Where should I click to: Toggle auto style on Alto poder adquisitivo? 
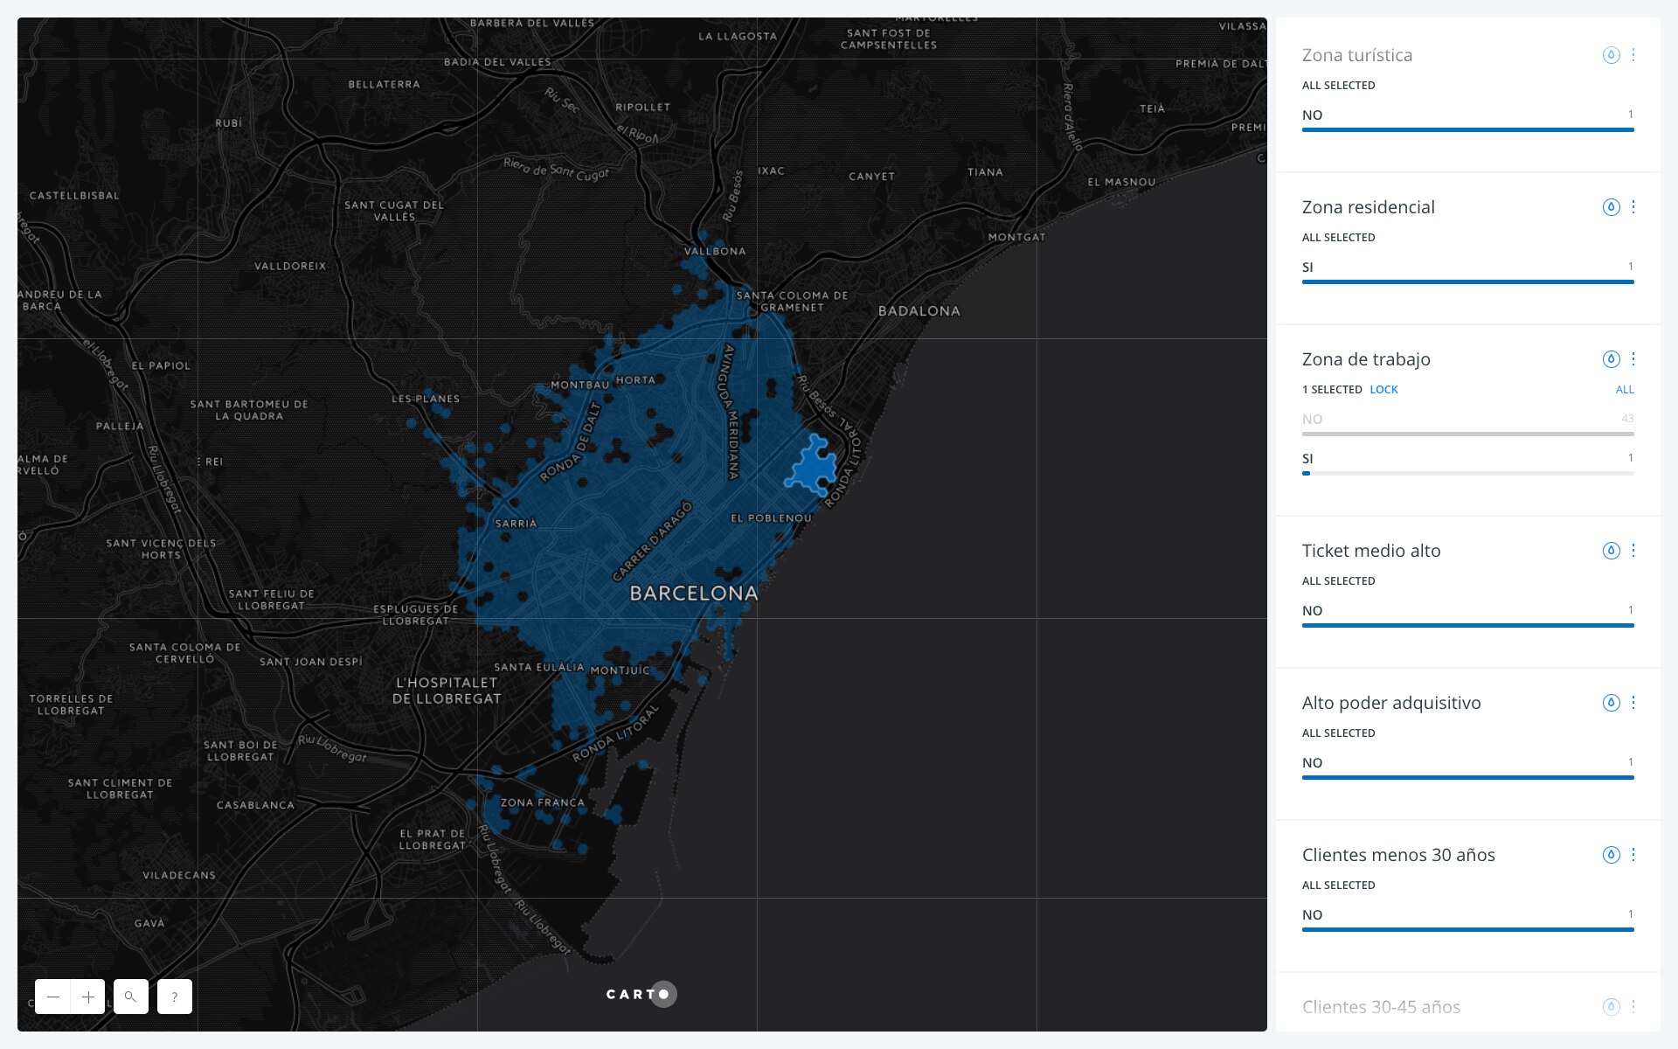pos(1611,703)
